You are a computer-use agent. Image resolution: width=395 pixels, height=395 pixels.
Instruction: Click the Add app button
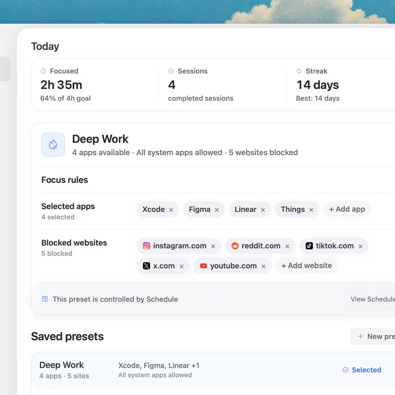(347, 209)
